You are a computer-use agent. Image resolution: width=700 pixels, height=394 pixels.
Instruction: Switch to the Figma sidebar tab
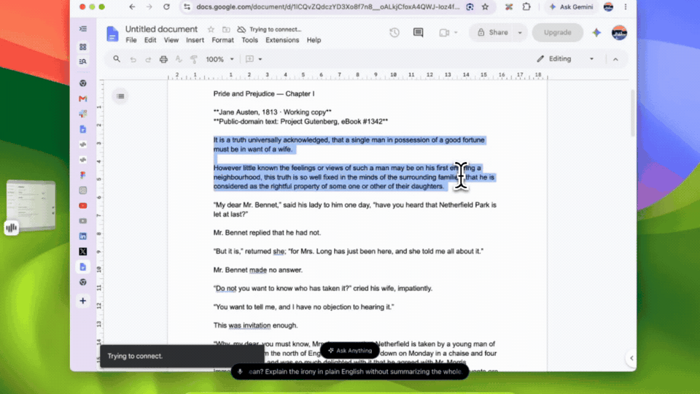[83, 175]
